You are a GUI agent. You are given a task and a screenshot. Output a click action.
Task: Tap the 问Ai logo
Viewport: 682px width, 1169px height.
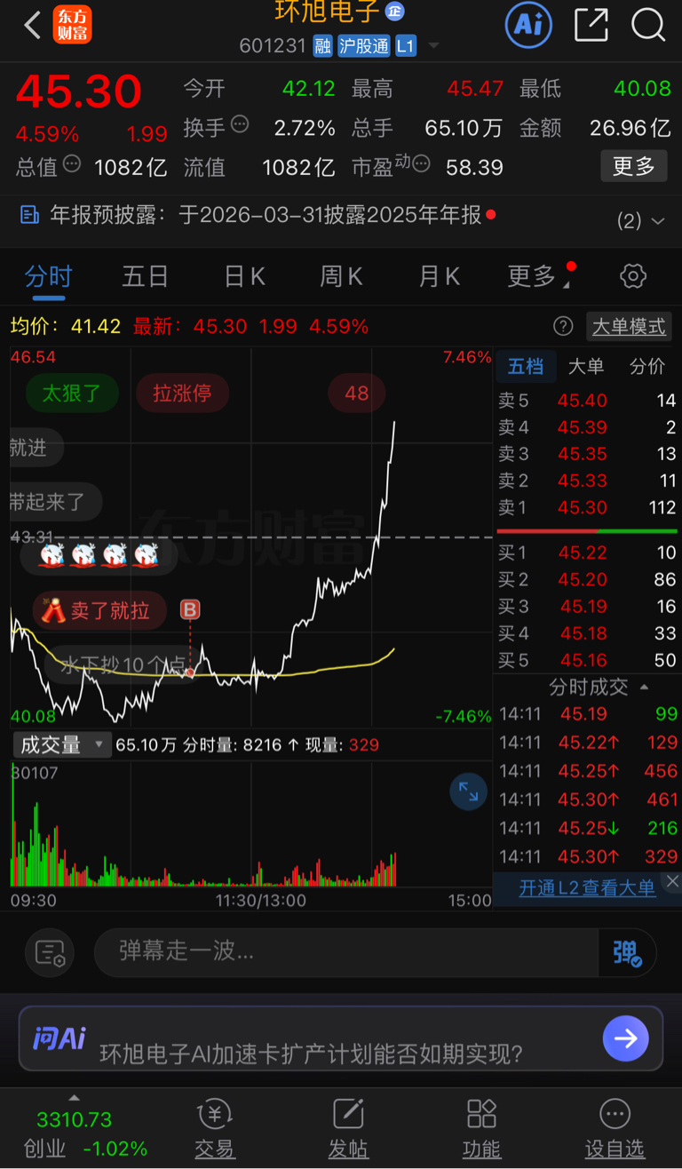[59, 1037]
